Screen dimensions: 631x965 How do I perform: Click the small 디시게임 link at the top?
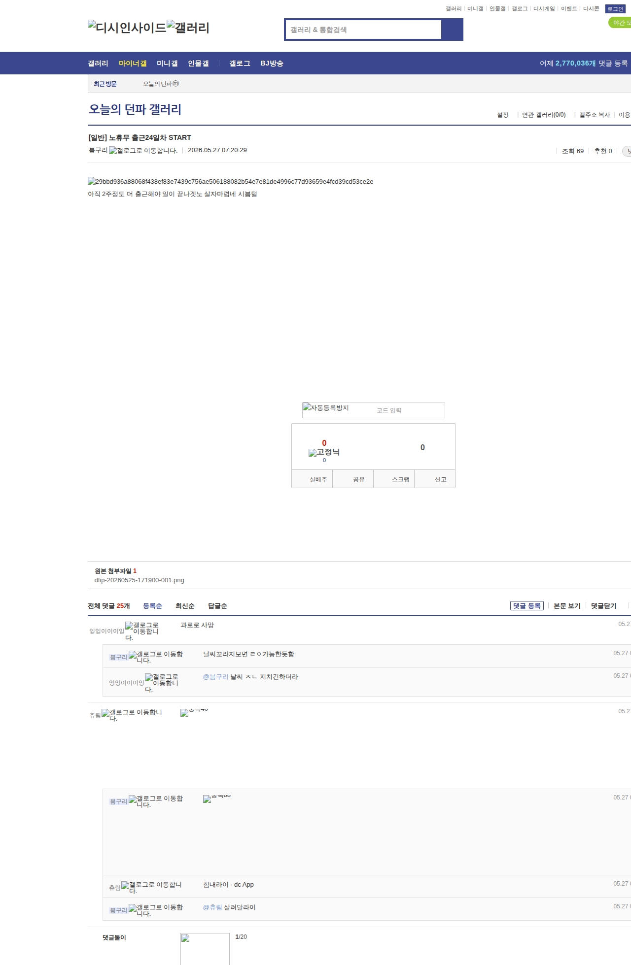pos(544,9)
